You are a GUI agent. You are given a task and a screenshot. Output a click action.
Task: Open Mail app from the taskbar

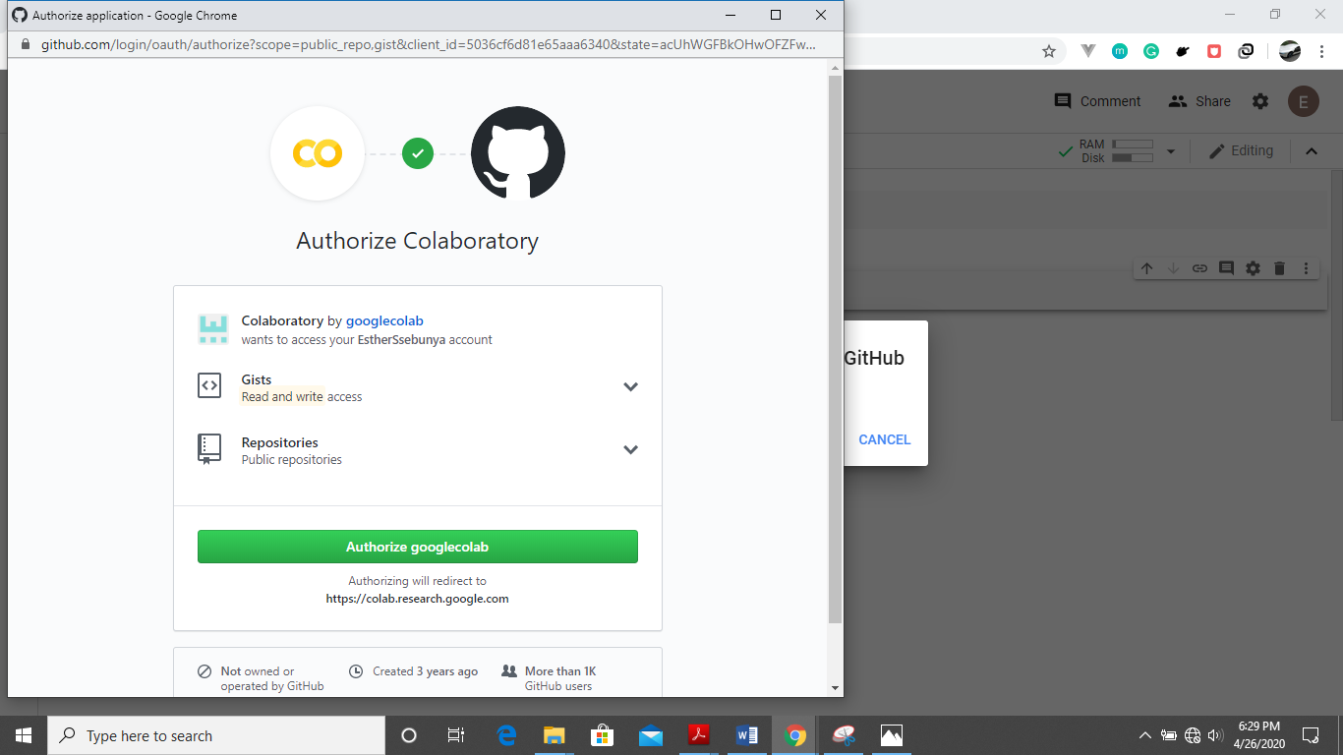(651, 735)
